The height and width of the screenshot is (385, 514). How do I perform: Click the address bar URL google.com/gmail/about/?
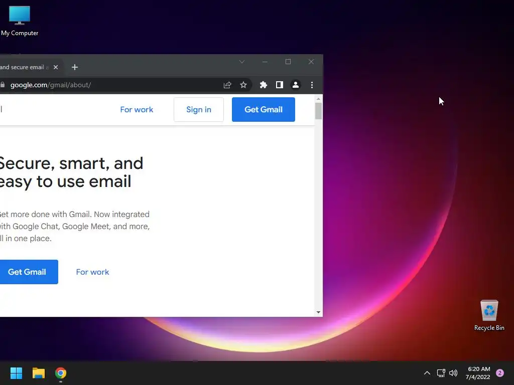point(51,85)
